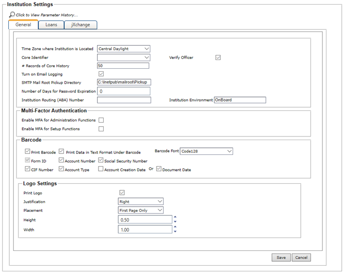Click the Cancel button
345x274 pixels.
pos(301,258)
